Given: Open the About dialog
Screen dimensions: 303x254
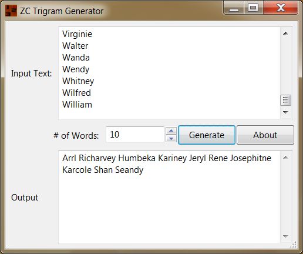Looking at the screenshot, I should pos(265,135).
